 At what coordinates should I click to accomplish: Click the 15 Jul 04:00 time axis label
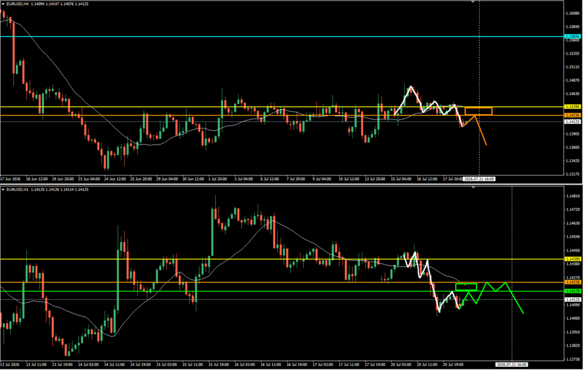coord(401,179)
